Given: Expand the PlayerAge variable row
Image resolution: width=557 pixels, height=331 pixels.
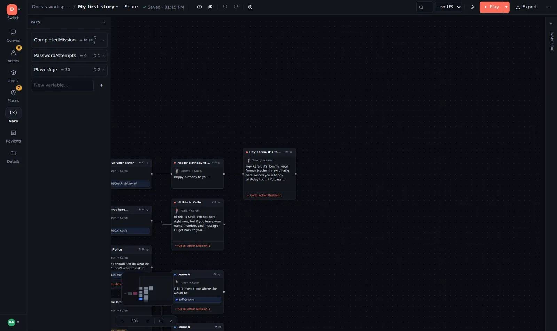Looking at the screenshot, I should 69,70.
